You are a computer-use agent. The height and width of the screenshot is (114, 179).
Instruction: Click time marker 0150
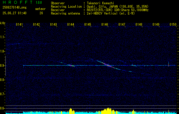pyautogui.click(x=173, y=25)
